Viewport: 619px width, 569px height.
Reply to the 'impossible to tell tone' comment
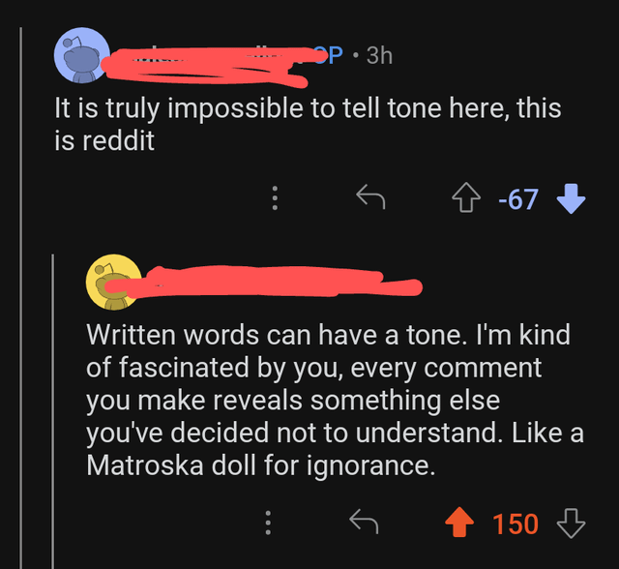tap(370, 199)
